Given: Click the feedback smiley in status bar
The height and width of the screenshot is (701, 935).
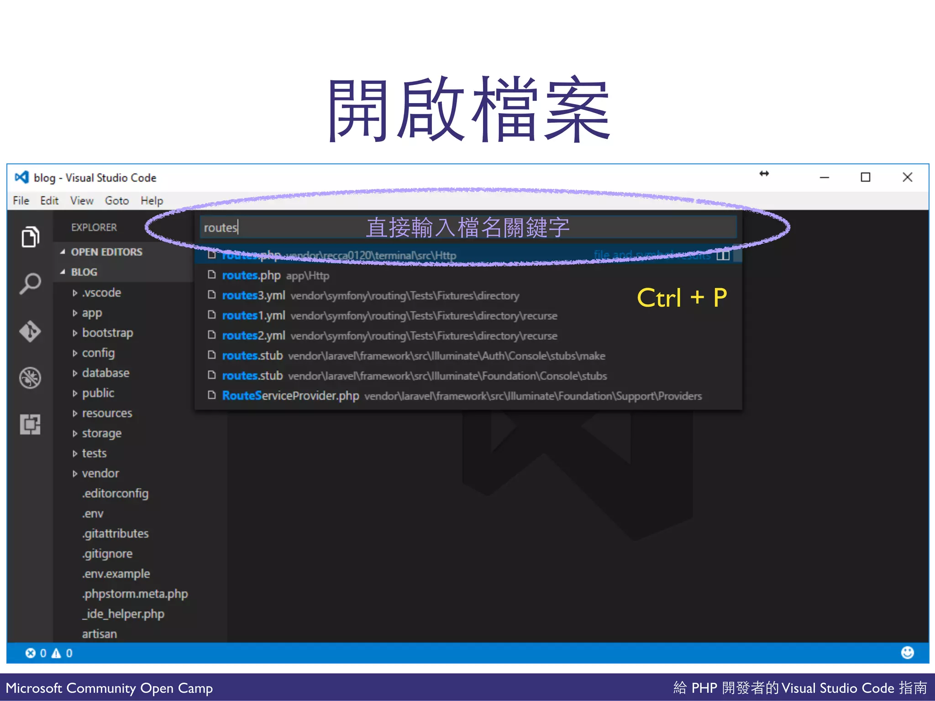Looking at the screenshot, I should [907, 653].
